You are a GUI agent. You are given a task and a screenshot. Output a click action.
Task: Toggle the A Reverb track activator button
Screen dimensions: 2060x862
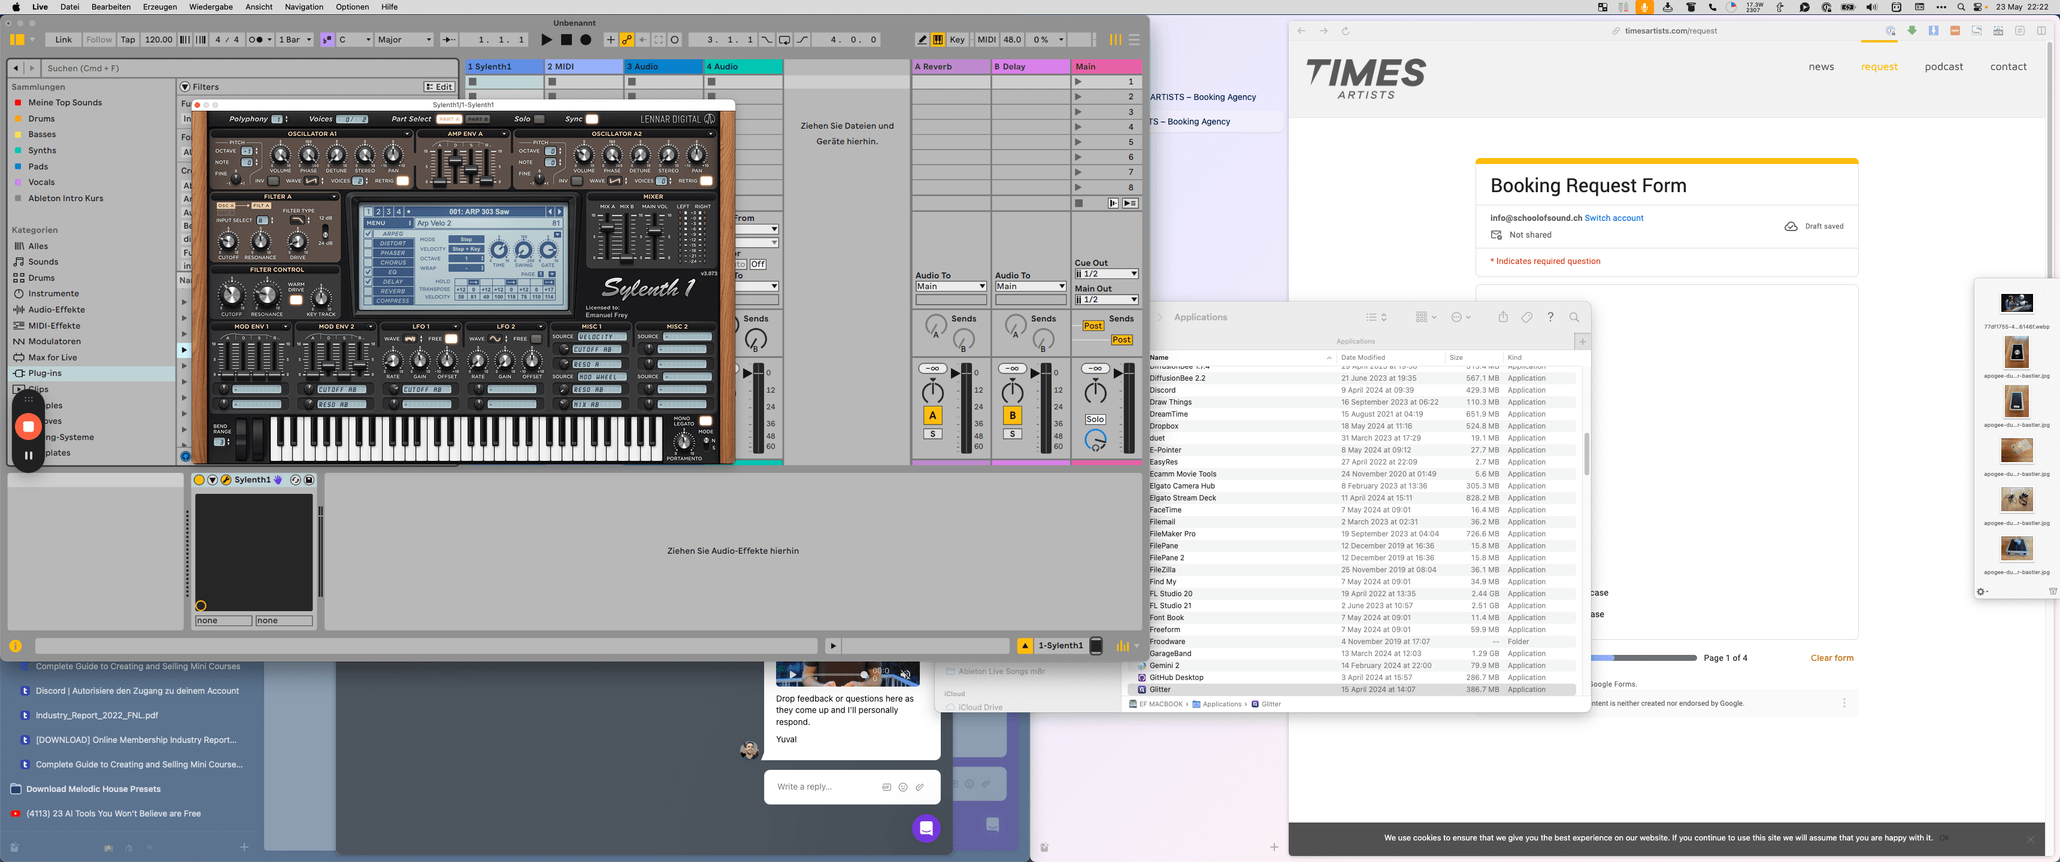[932, 415]
